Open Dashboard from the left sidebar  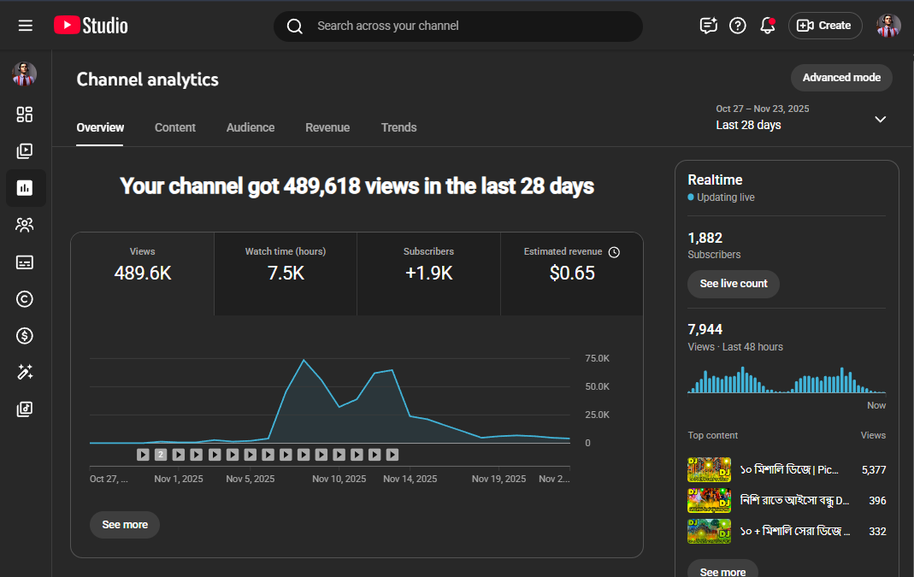tap(25, 115)
